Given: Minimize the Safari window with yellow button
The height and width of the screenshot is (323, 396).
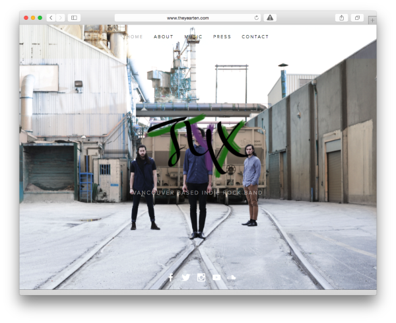Looking at the screenshot, I should [x=33, y=18].
